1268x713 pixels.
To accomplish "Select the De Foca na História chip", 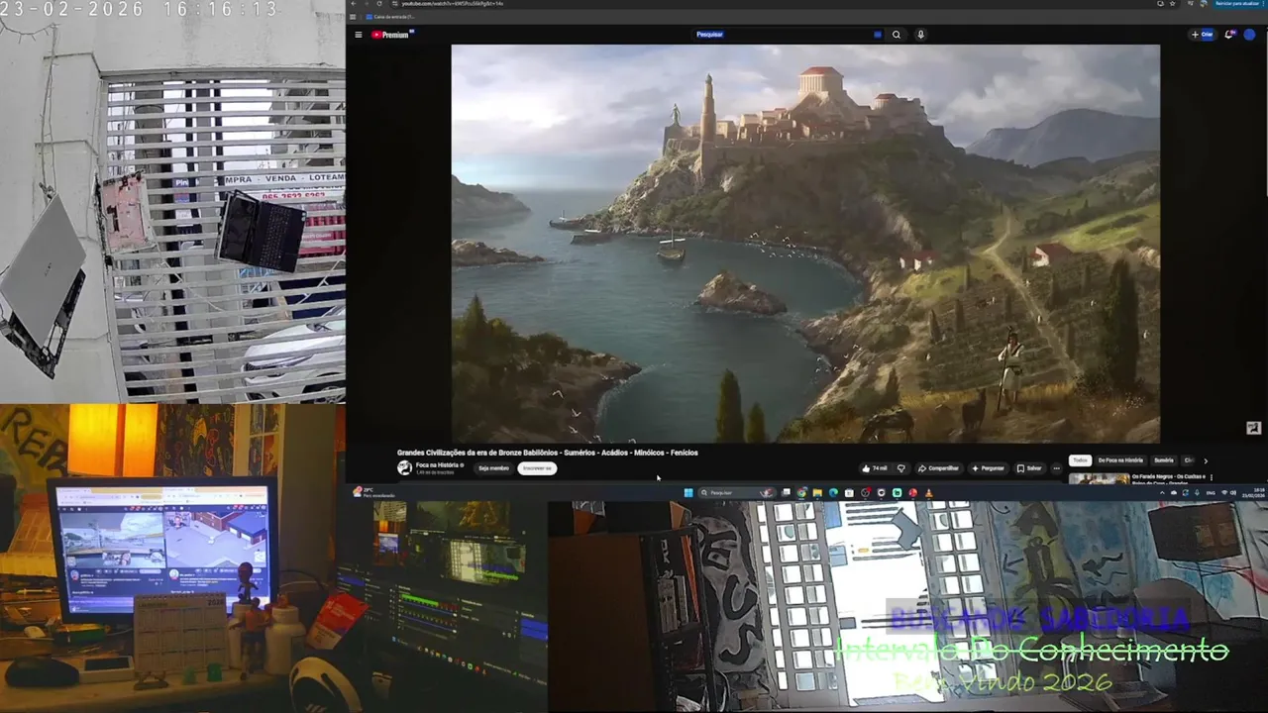I will coord(1120,460).
